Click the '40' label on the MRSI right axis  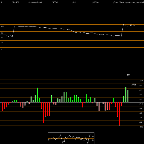141,95
